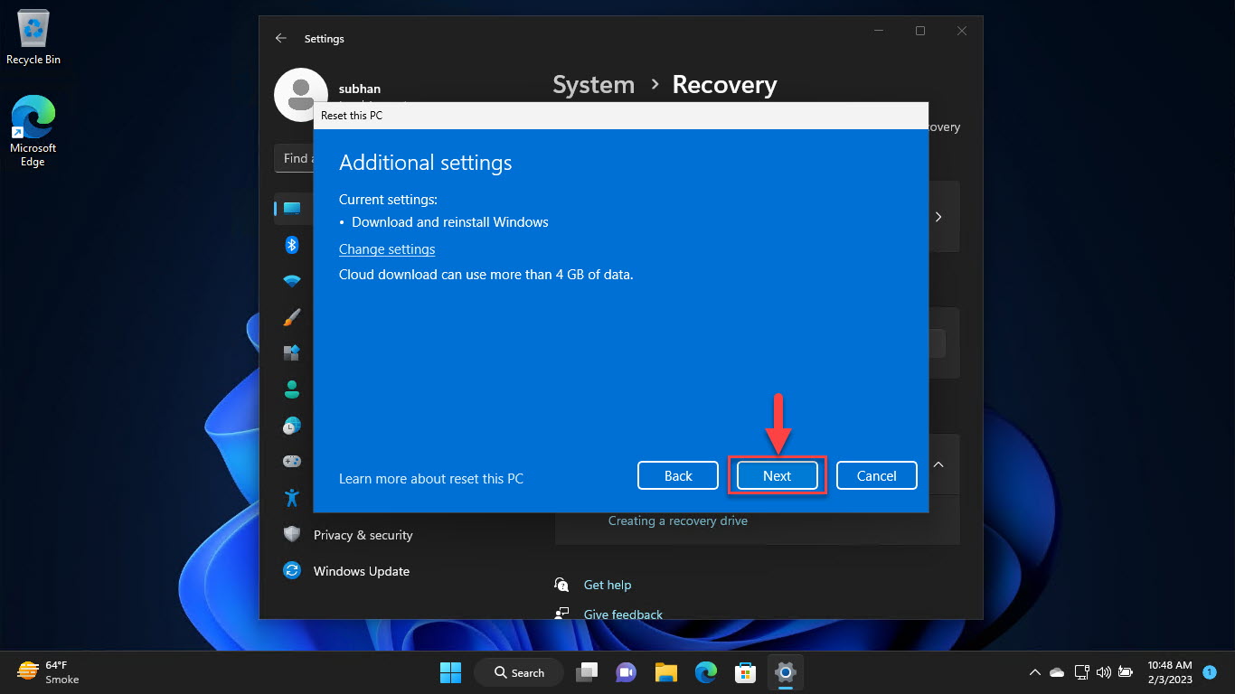
Task: Open the Give feedback link
Action: (x=623, y=614)
